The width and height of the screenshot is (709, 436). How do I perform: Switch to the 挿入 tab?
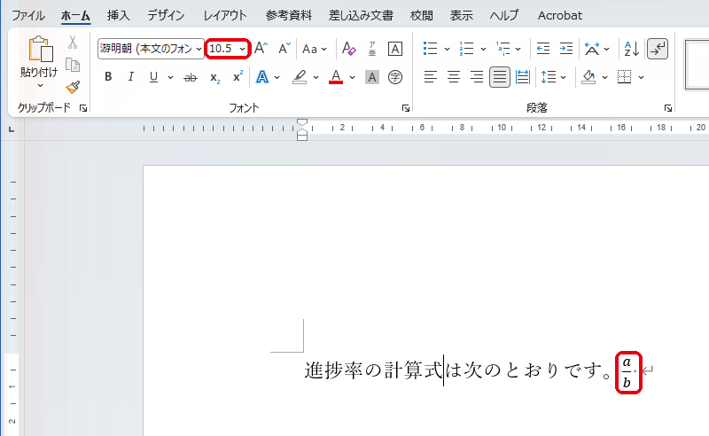(118, 15)
